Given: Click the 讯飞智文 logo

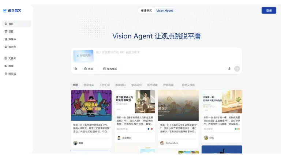Looking at the screenshot, I should 12,11.
